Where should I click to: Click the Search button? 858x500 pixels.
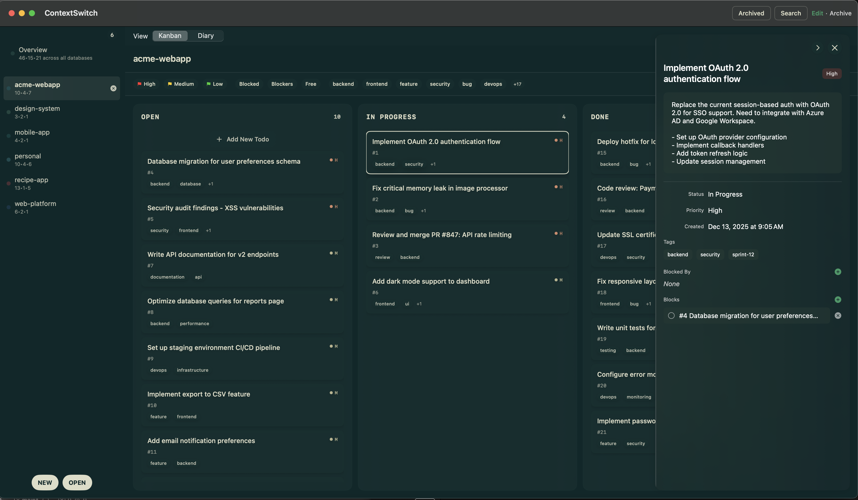click(791, 13)
